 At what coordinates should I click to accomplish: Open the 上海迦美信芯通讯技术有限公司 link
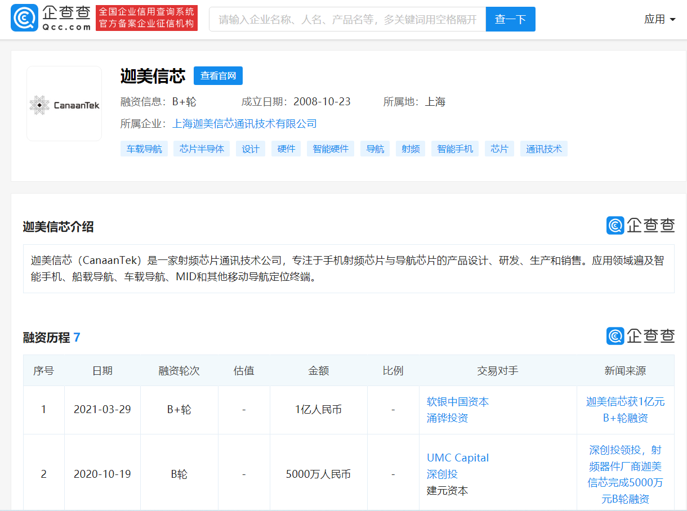tap(244, 124)
